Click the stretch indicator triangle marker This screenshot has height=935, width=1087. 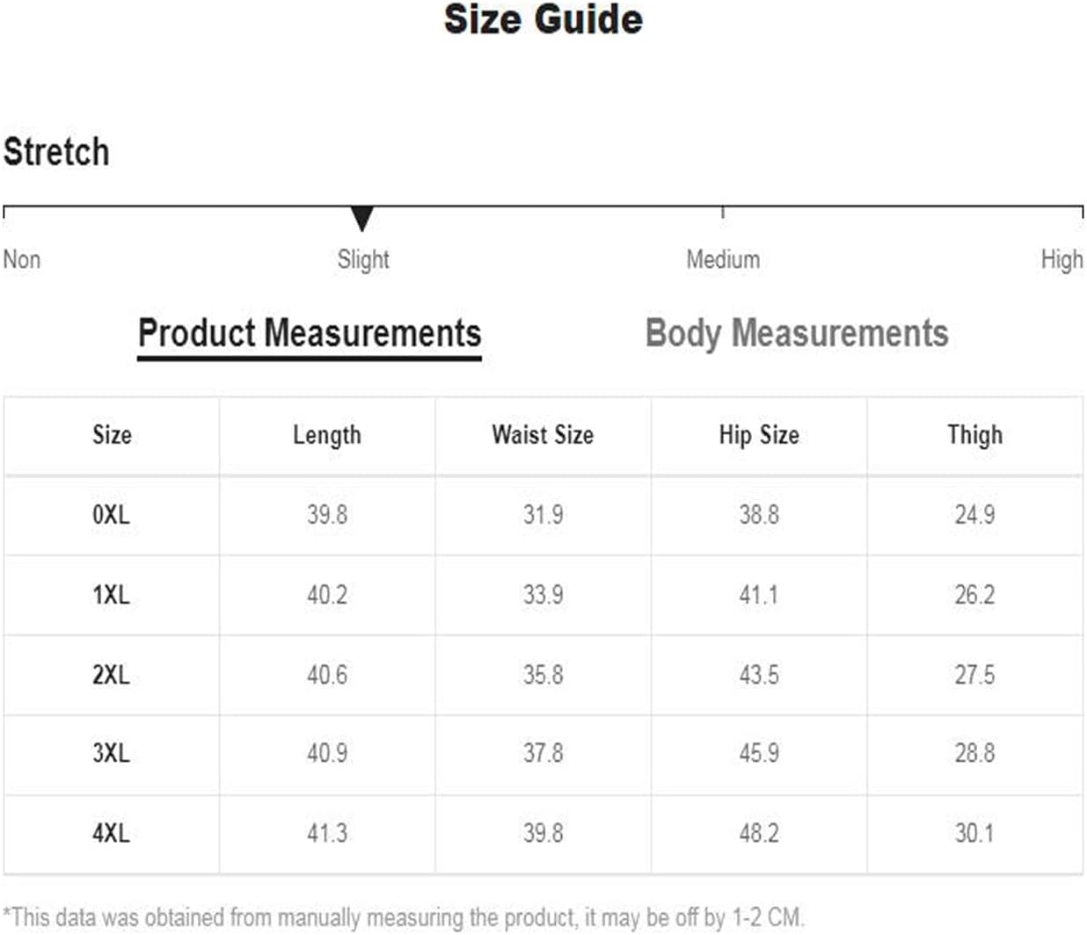click(x=361, y=218)
